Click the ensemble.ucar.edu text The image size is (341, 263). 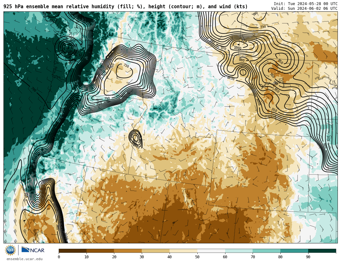pos(25,259)
